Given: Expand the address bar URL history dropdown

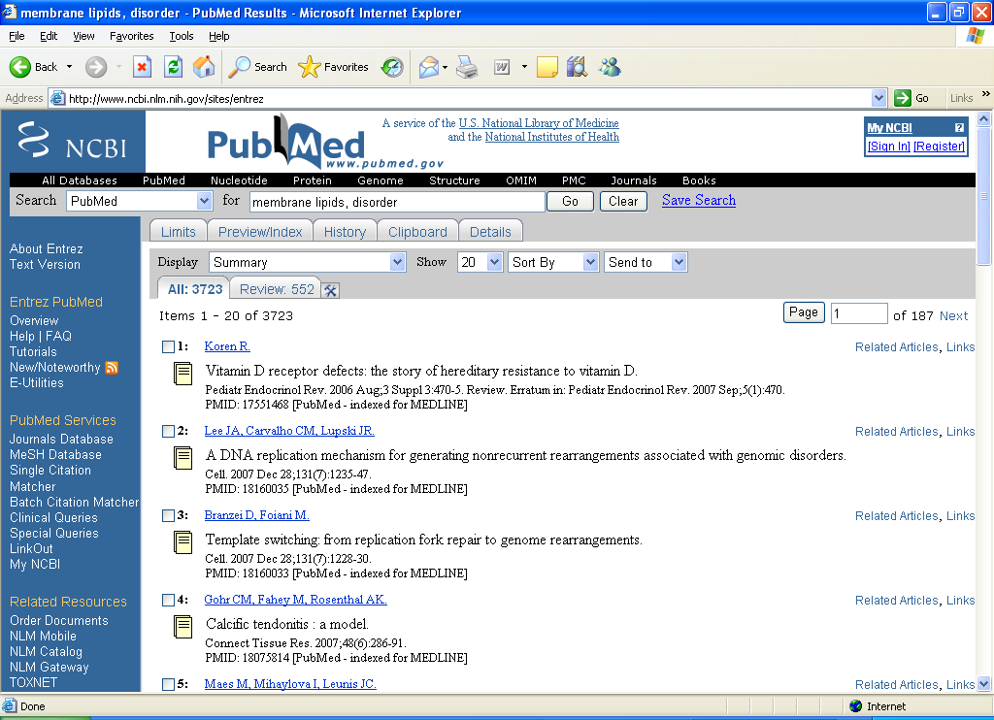Looking at the screenshot, I should coord(878,98).
